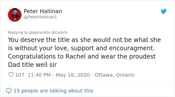Open the 11:40 PM timestamp
Image resolution: width=175 pixels, height=97 pixels.
(39, 75)
